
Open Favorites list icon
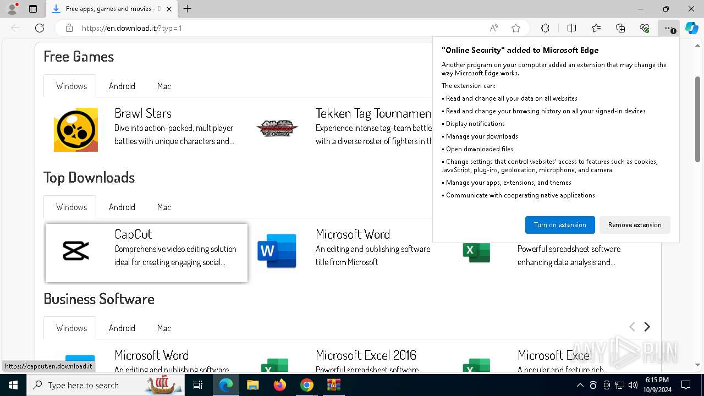tap(596, 28)
